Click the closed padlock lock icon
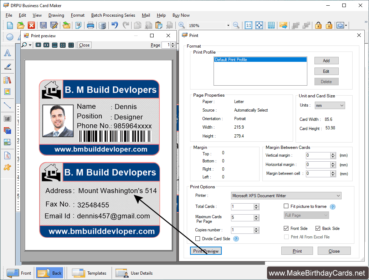Screen dimensions: 369x280 318,25
